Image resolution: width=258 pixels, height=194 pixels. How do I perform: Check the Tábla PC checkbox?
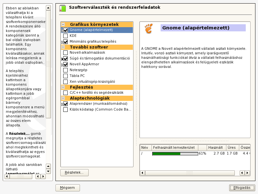[65, 76]
